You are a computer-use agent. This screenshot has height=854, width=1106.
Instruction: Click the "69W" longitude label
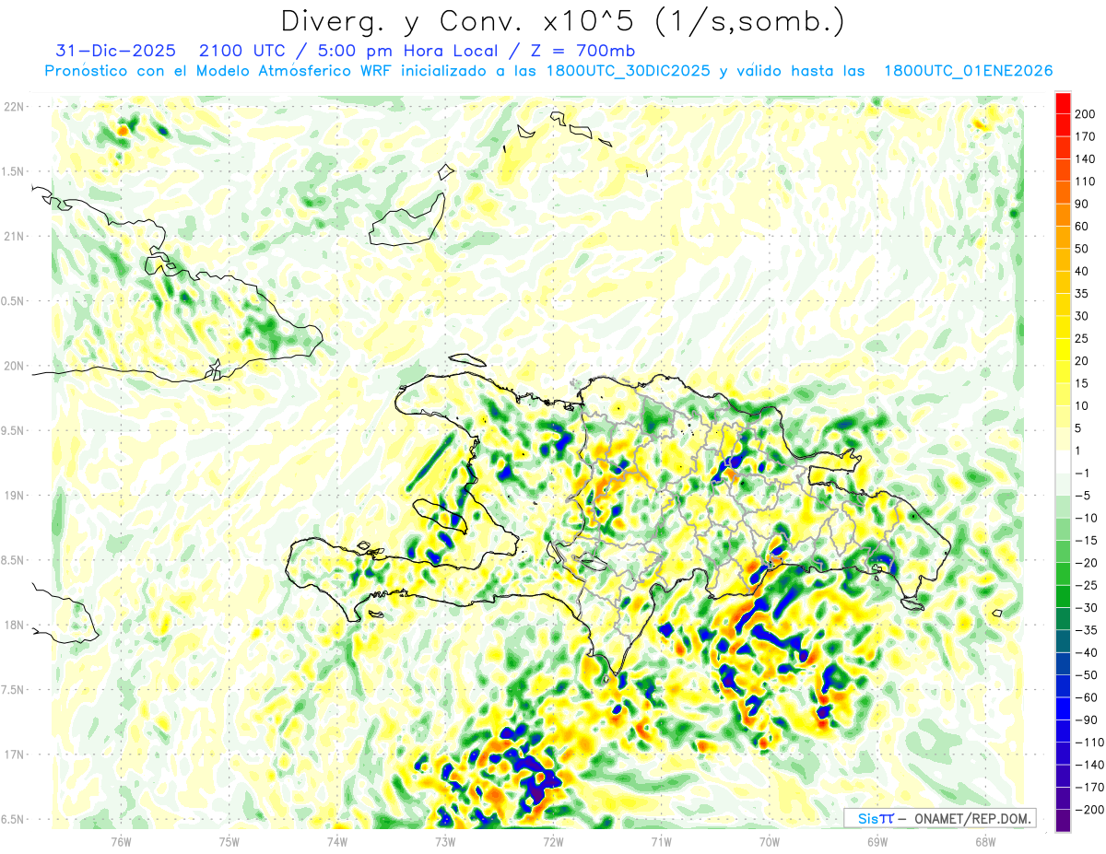(877, 841)
